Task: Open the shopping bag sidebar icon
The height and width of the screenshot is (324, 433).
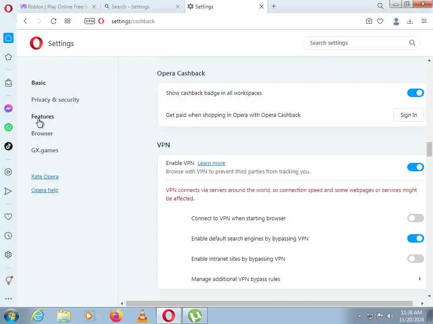Action: [x=8, y=82]
